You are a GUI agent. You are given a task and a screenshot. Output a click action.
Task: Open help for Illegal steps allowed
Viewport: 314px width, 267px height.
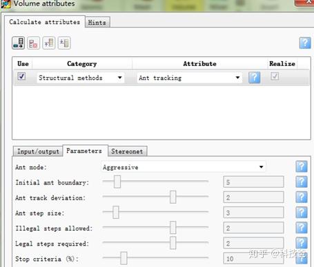tap(302, 228)
